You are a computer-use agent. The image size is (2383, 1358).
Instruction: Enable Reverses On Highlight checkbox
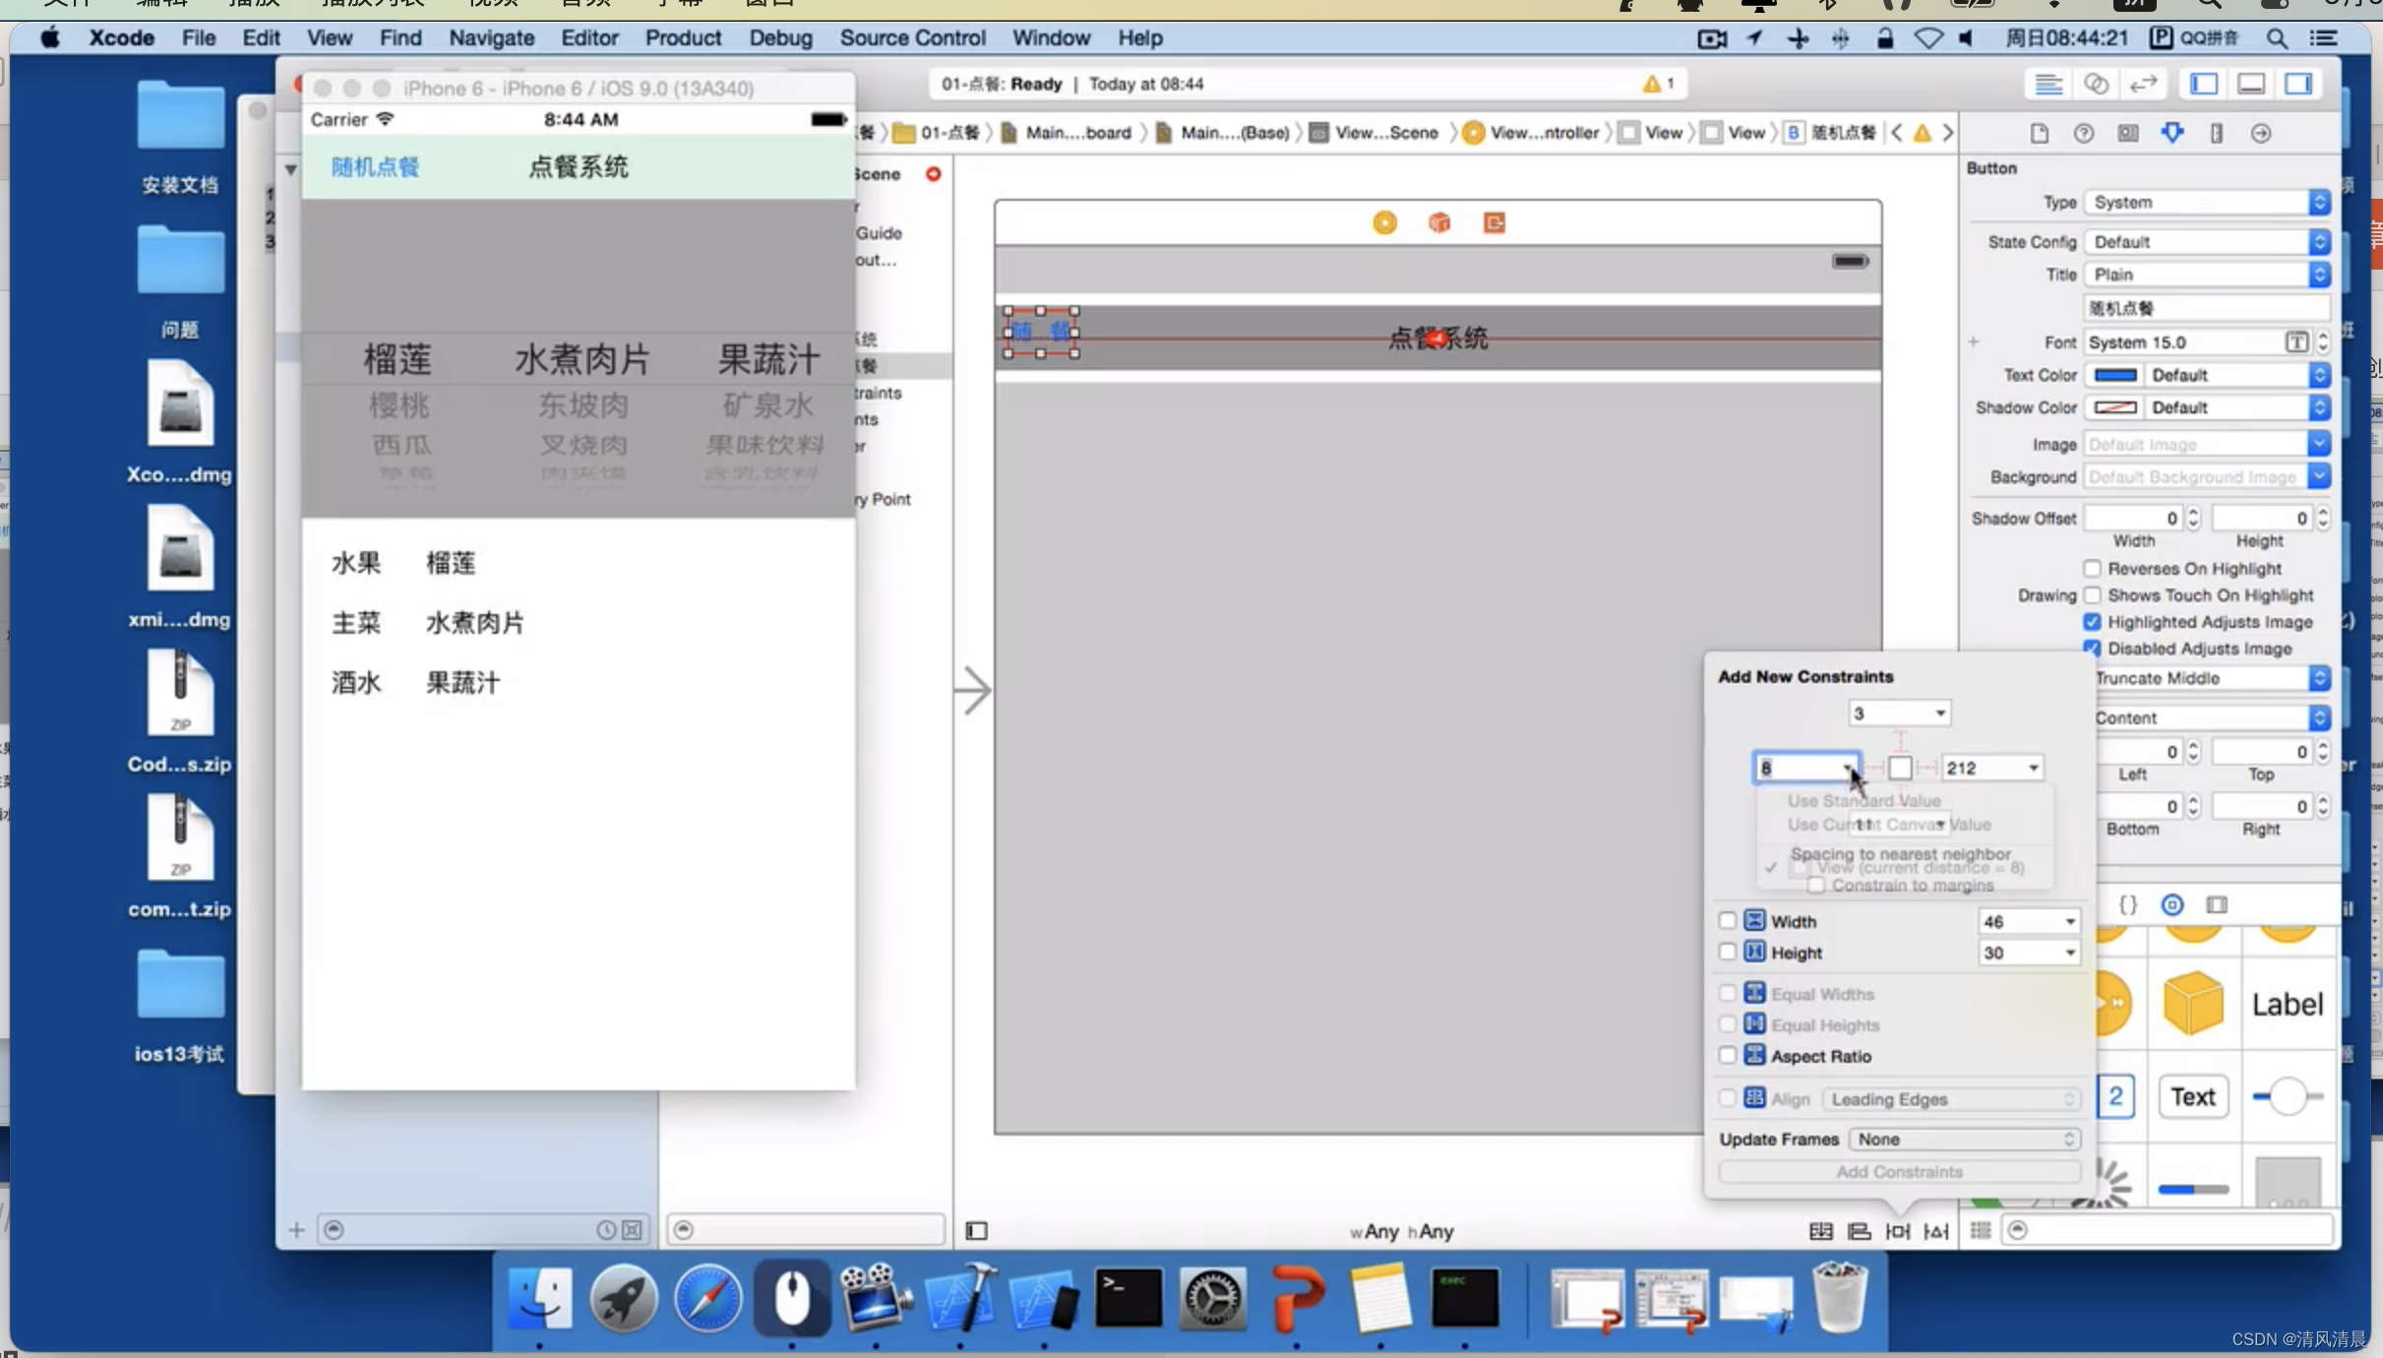pyautogui.click(x=2092, y=569)
